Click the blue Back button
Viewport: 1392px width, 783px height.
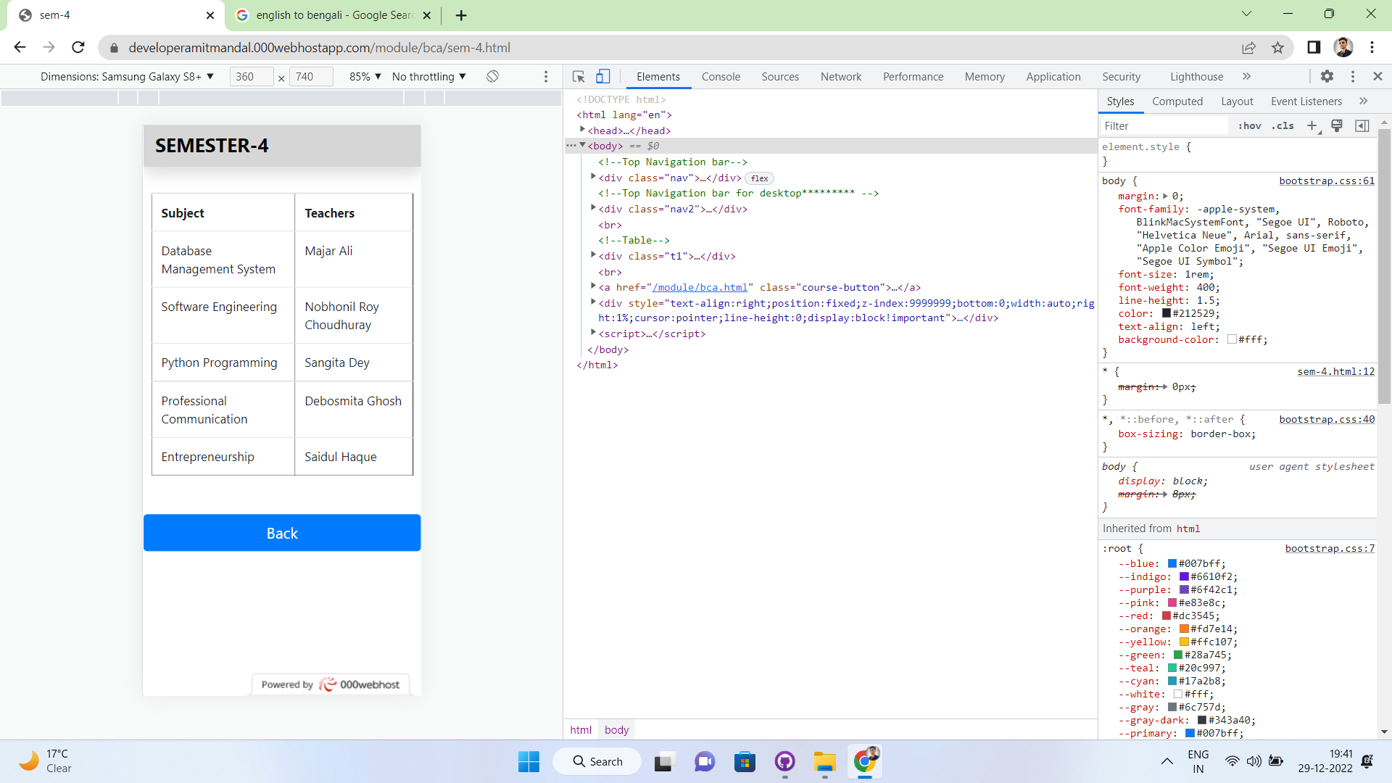click(282, 533)
